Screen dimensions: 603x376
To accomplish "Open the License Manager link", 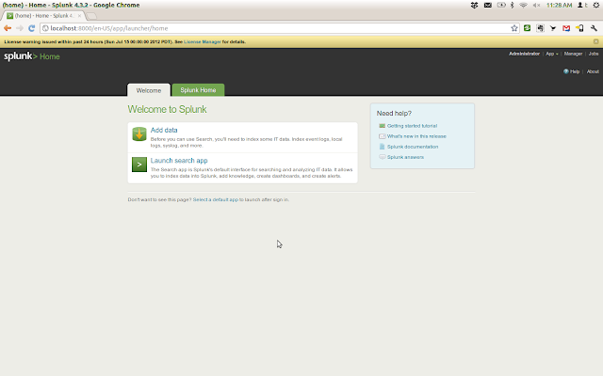I will 203,41.
